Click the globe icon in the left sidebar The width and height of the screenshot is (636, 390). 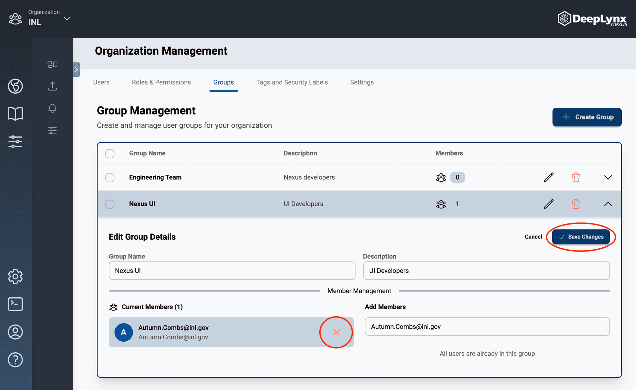click(15, 86)
